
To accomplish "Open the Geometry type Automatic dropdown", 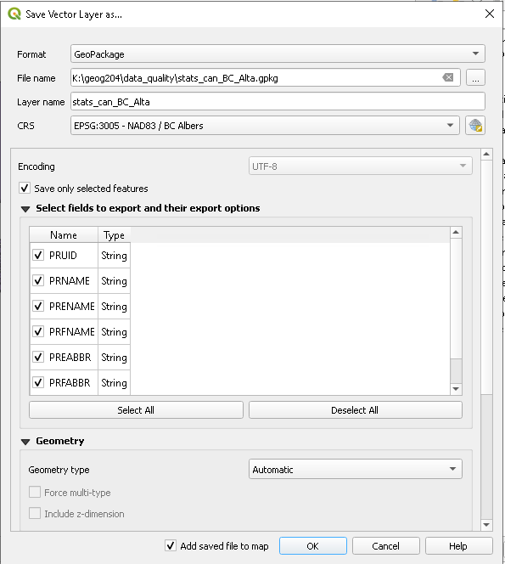I will (355, 469).
